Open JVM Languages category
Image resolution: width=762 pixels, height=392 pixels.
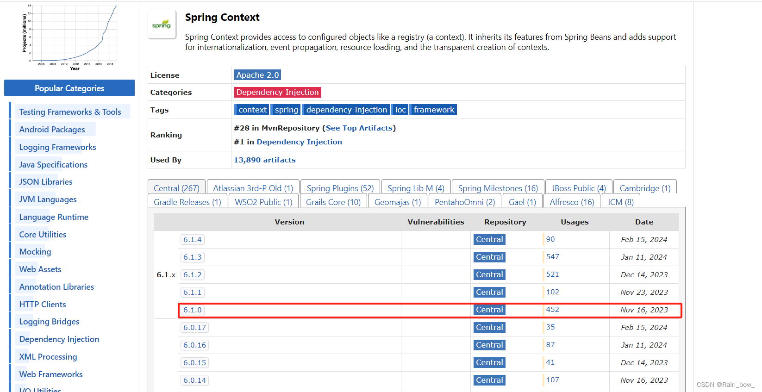pos(48,199)
